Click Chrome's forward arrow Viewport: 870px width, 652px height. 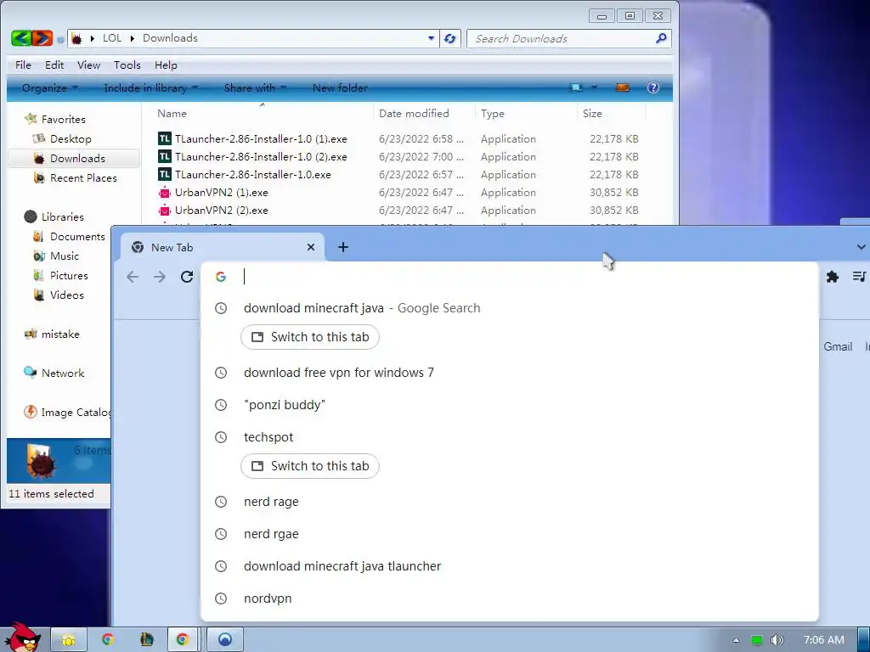tap(160, 277)
